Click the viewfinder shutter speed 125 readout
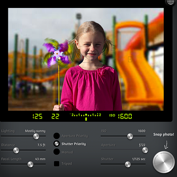Viewport: 177px width, 177px height. tap(37, 116)
